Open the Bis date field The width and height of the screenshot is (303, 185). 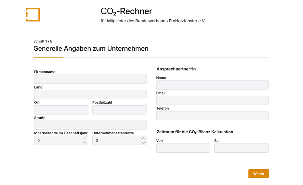(x=241, y=148)
